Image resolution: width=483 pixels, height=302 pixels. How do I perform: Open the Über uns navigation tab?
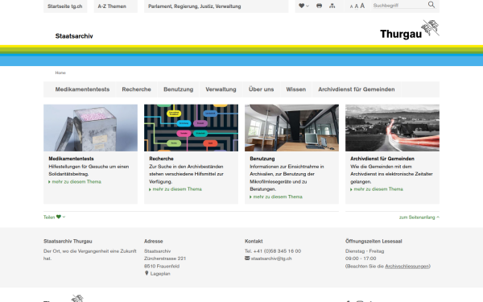click(x=261, y=89)
